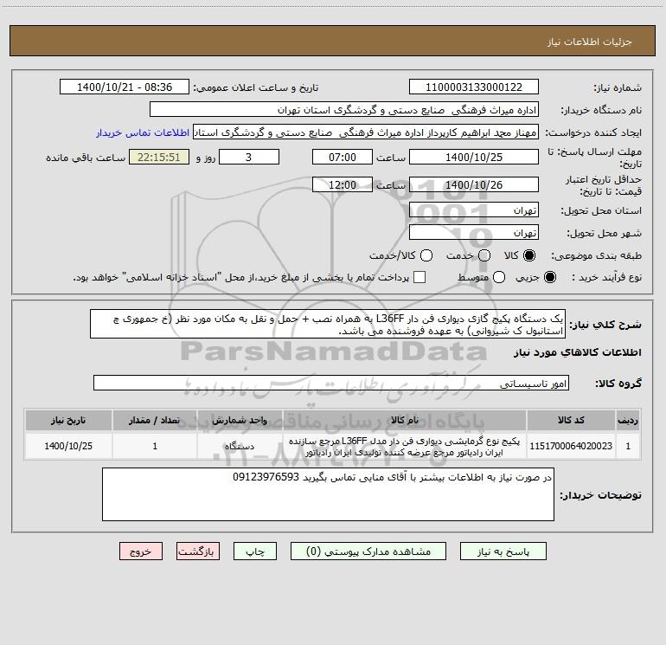Image resolution: width=666 pixels, height=645 pixels.
Task: Click the product name cell with L36FF
Action: (405, 446)
